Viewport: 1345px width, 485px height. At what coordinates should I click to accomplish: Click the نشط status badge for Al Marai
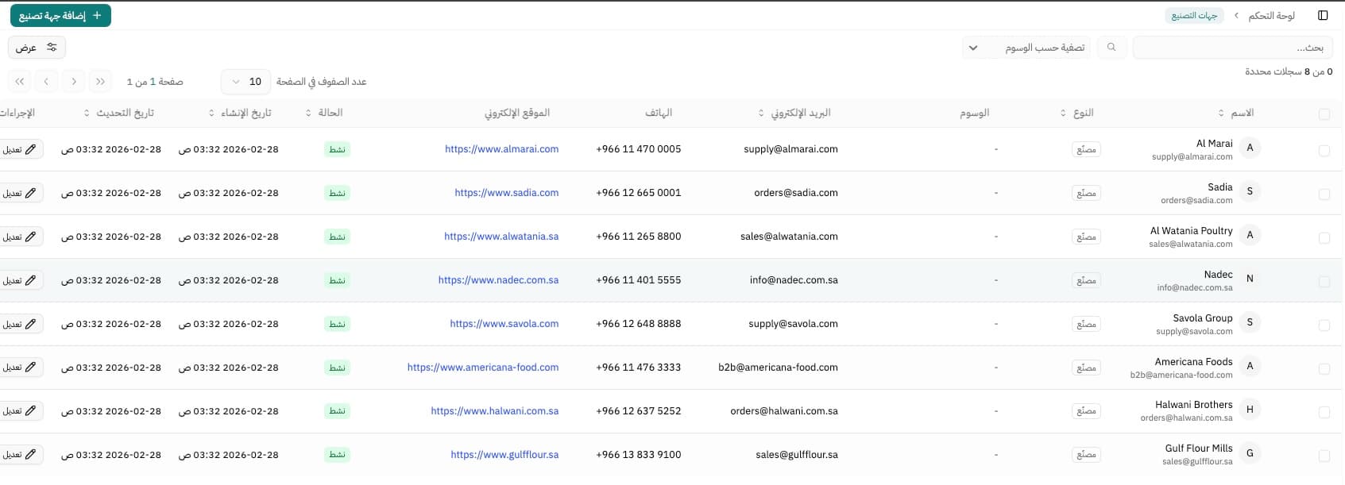[x=337, y=149]
